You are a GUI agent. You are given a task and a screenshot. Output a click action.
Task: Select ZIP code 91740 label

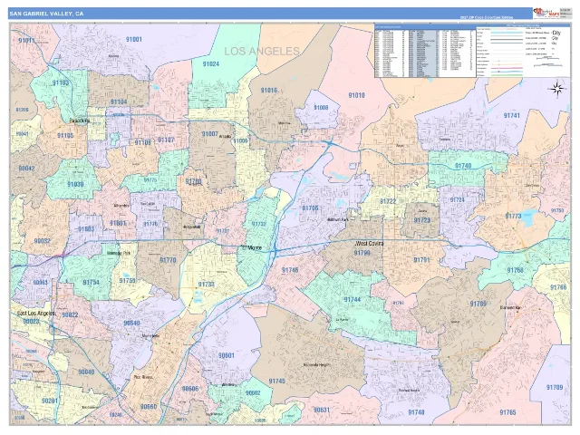463,166
